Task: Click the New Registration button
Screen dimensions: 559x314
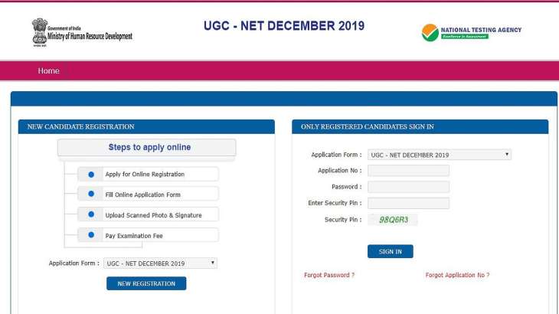Action: coord(146,283)
